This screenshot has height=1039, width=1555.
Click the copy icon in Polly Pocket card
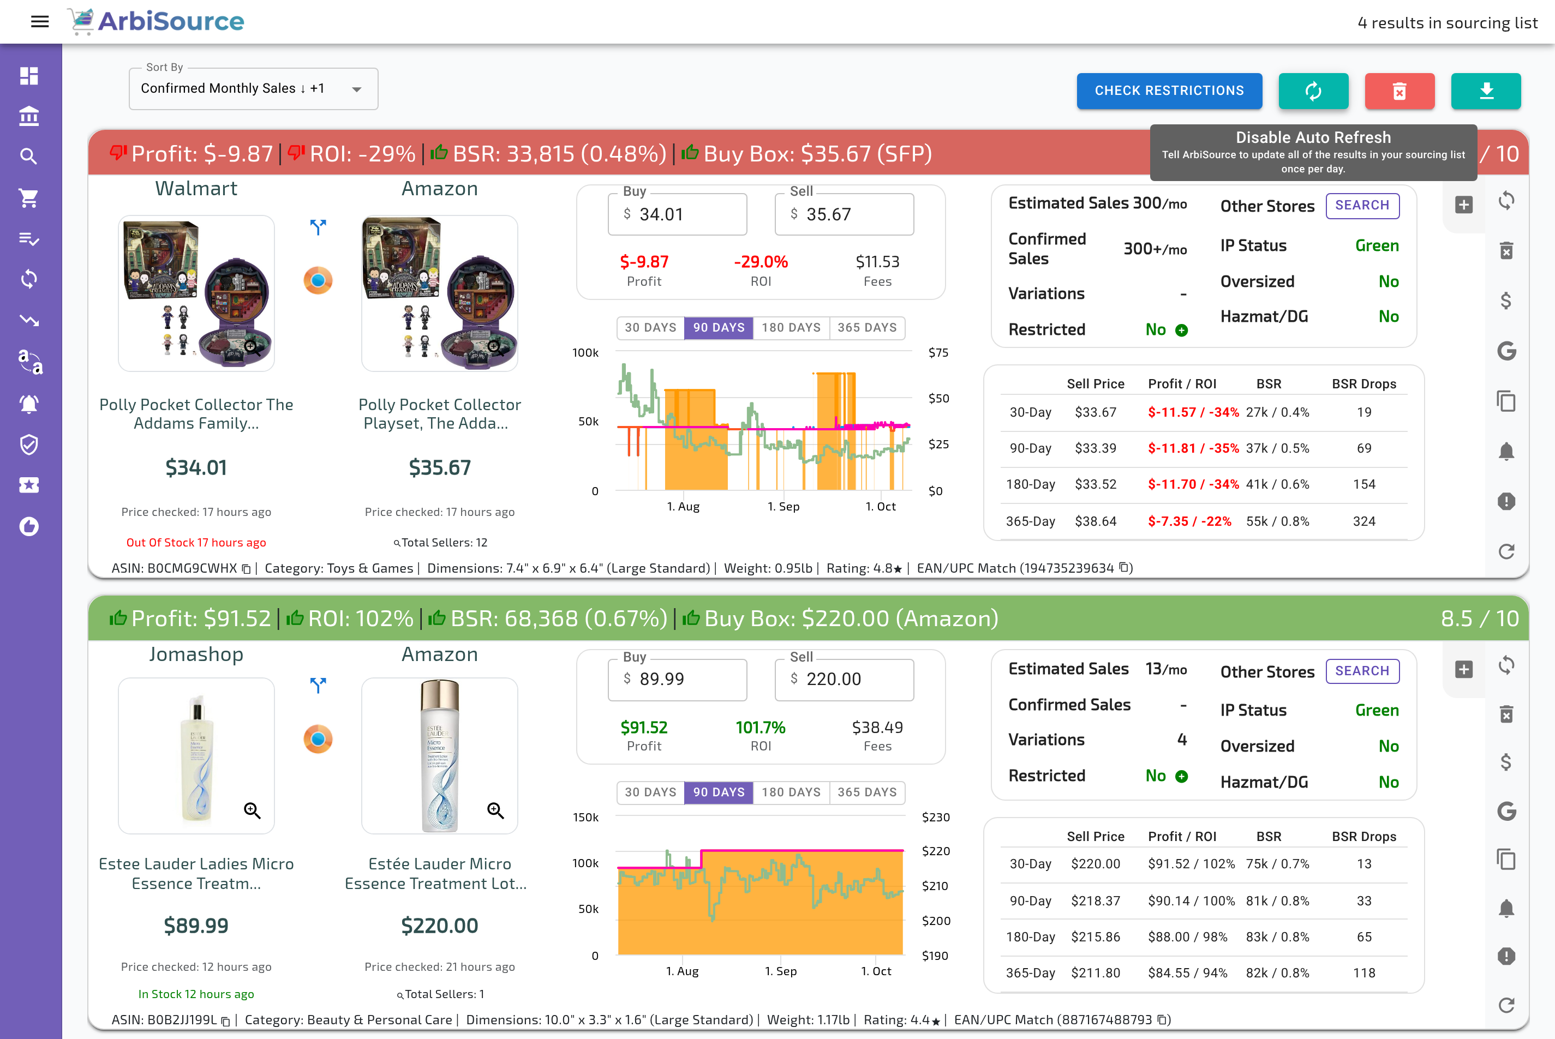pos(1506,401)
